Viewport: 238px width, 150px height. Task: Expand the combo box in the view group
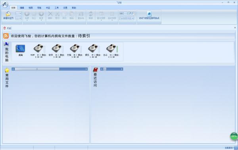coord(127,18)
